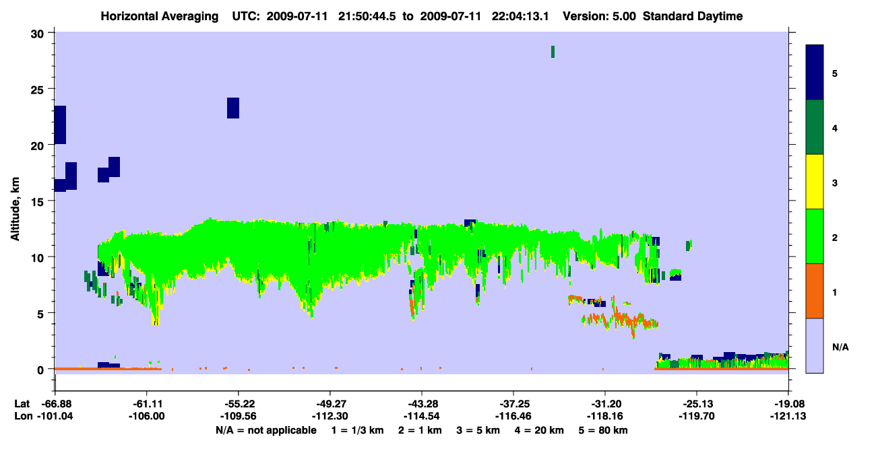Click the longitude value -101.04
The height and width of the screenshot is (449, 876).
tap(55, 416)
